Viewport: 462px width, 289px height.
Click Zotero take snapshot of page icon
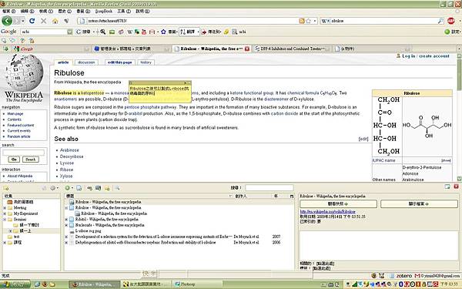pyautogui.click(x=98, y=188)
